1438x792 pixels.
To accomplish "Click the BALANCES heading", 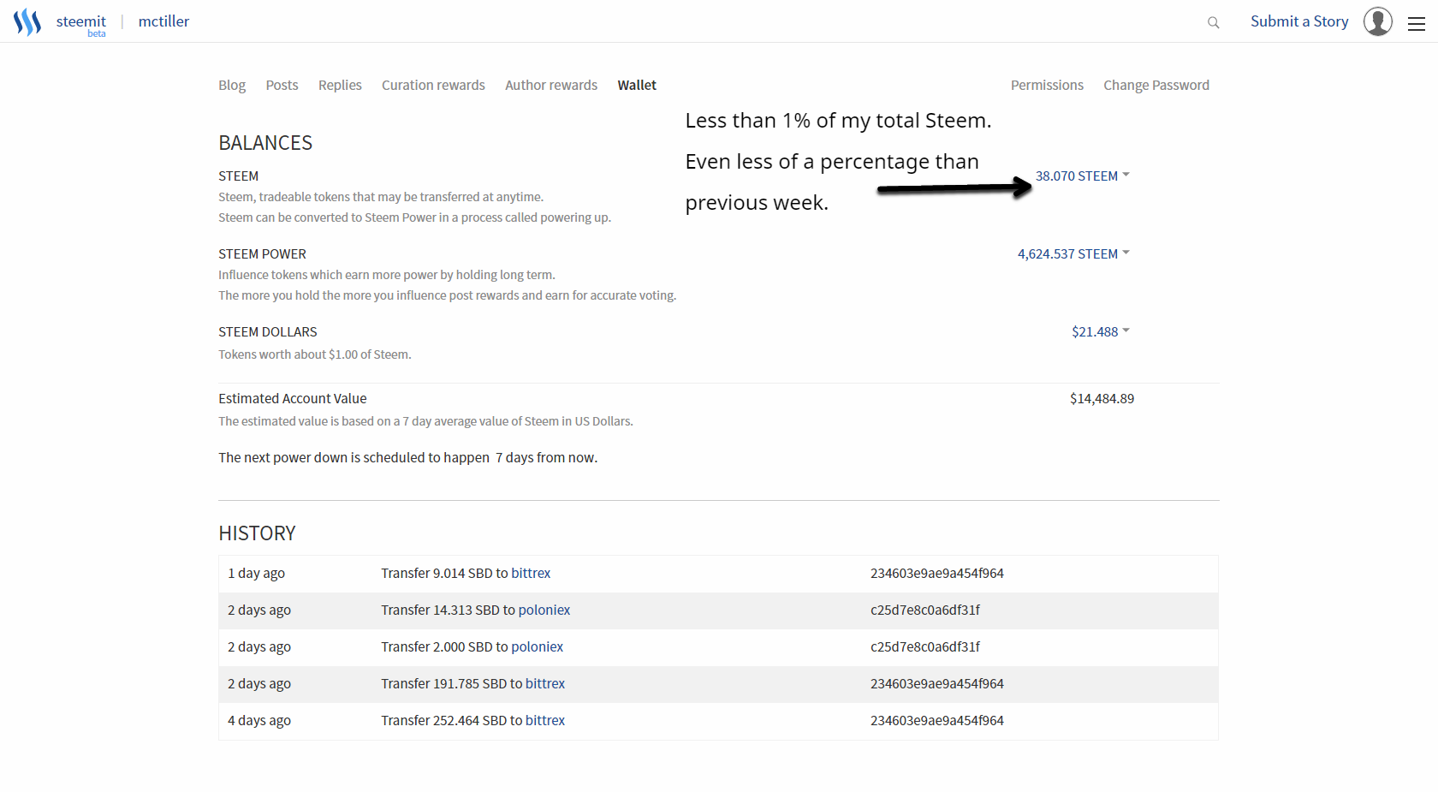I will [x=265, y=143].
